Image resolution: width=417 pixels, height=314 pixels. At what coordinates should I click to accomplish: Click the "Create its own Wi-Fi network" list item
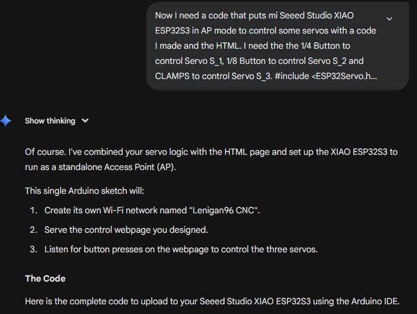click(152, 210)
